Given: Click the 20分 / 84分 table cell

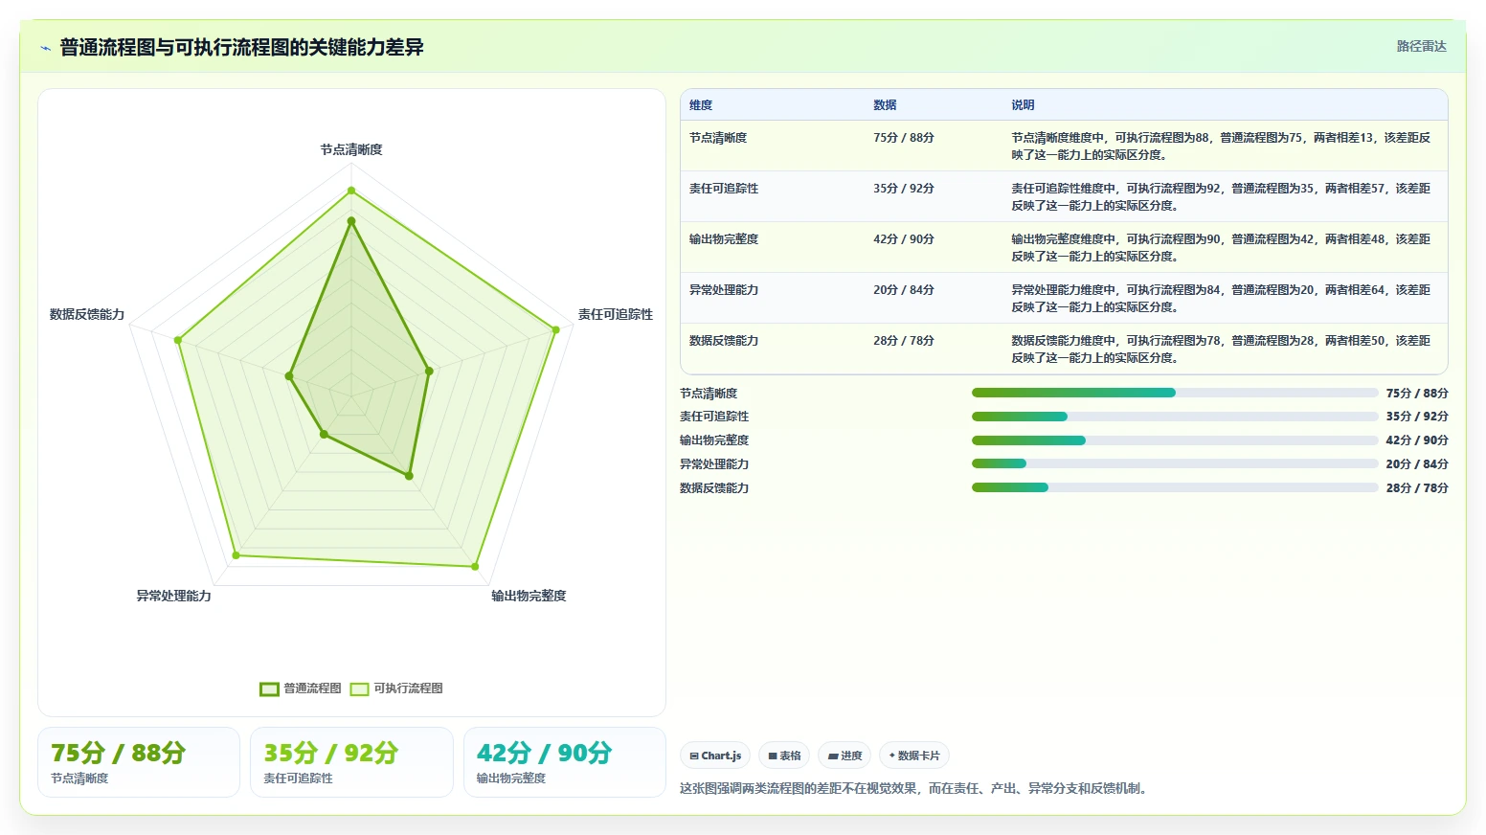Looking at the screenshot, I should click(x=903, y=290).
